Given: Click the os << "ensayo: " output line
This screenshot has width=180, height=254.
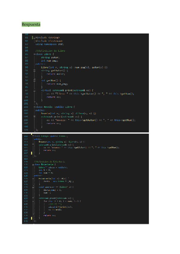Looking at the screenshot, I should (x=81, y=147).
